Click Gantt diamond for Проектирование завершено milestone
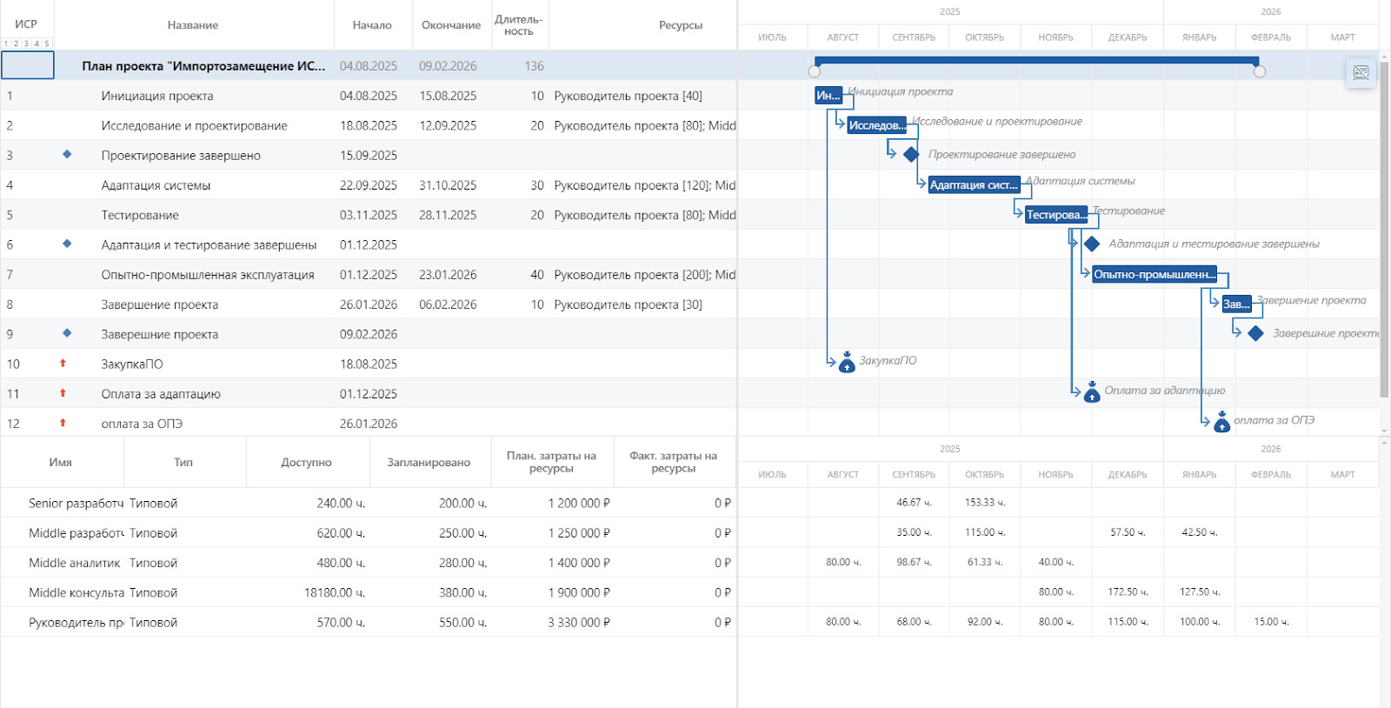Image resolution: width=1391 pixels, height=708 pixels. tap(911, 155)
